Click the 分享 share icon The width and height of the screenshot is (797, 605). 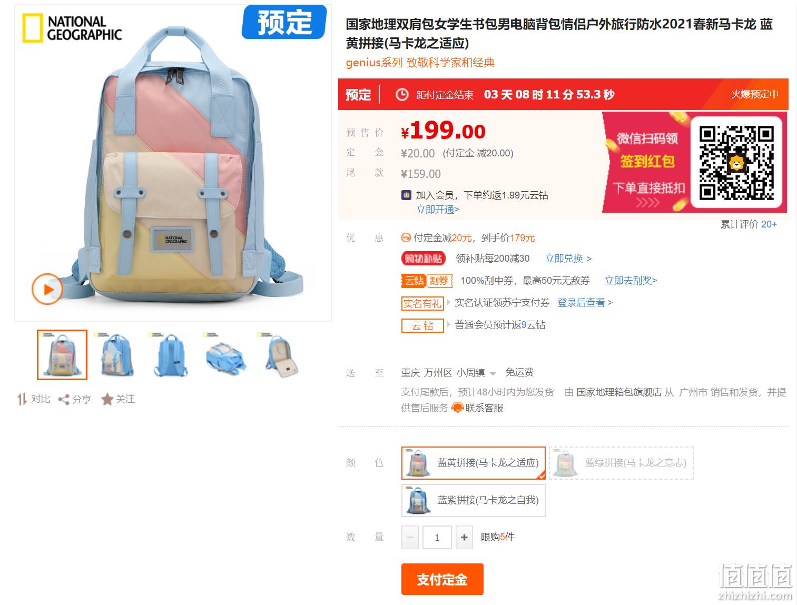(64, 400)
